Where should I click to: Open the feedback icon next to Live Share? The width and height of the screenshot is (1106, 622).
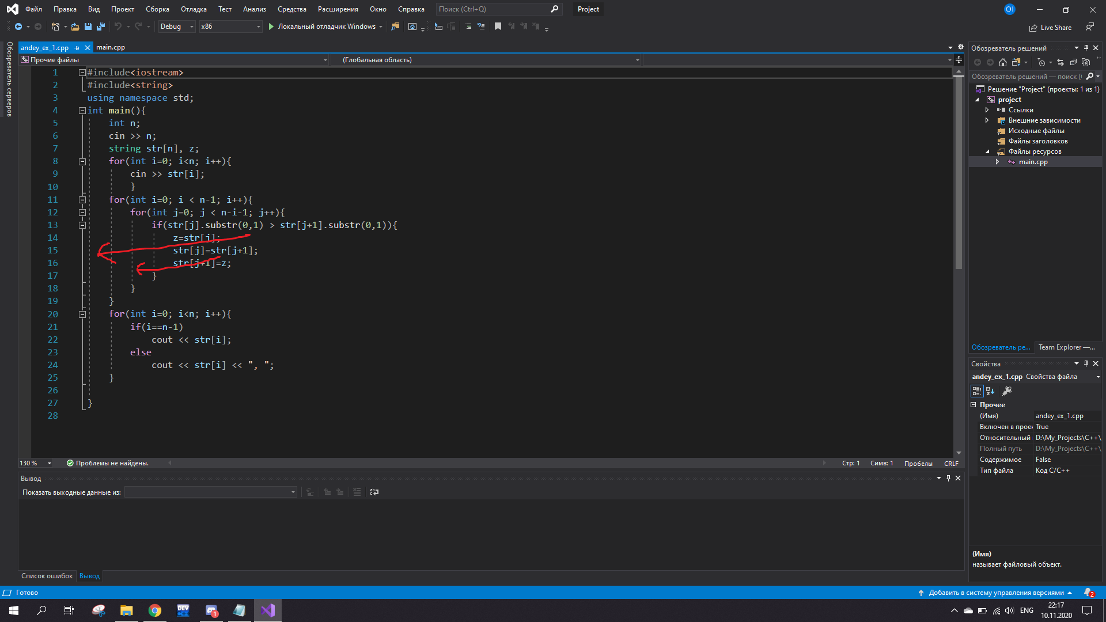point(1090,27)
